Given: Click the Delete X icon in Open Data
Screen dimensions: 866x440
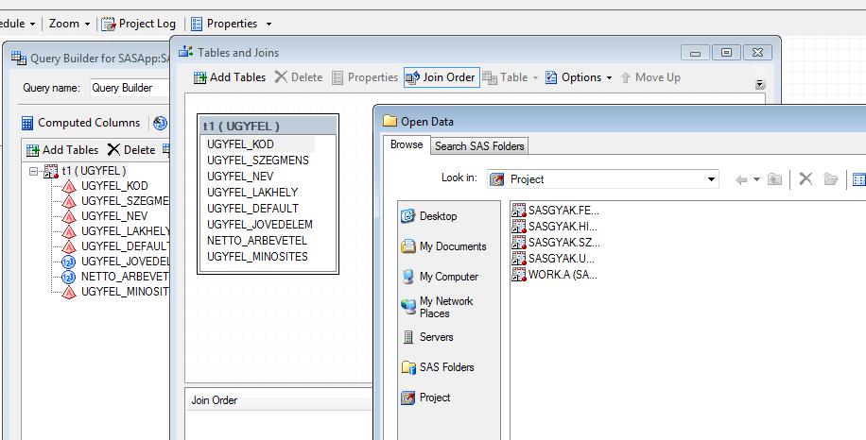Looking at the screenshot, I should click(x=805, y=178).
